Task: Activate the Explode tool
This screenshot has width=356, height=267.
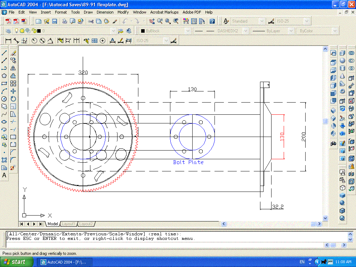Action: [13, 168]
